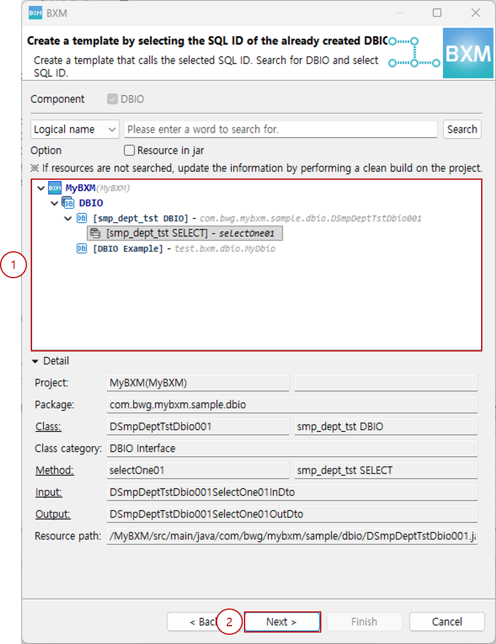Click the DBIO component checkbox
This screenshot has height=644, width=496.
(111, 98)
